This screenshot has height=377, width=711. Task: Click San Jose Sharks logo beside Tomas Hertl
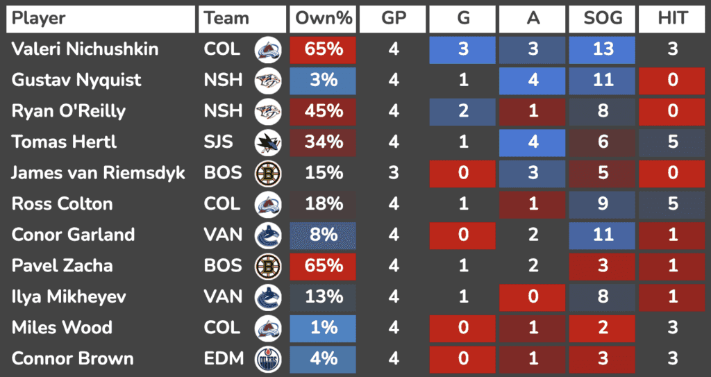point(267,142)
